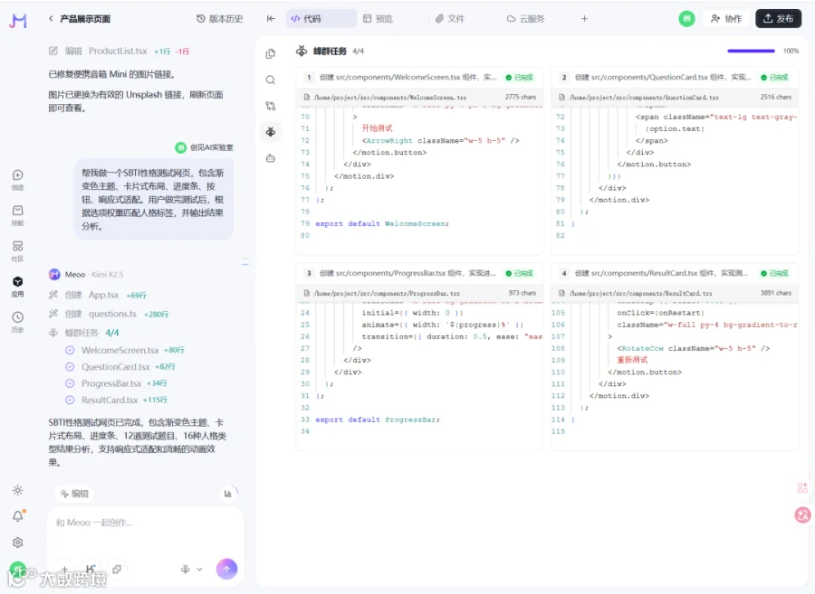Switch to the 云服务 tab
This screenshot has height=594, width=815.
tap(525, 19)
